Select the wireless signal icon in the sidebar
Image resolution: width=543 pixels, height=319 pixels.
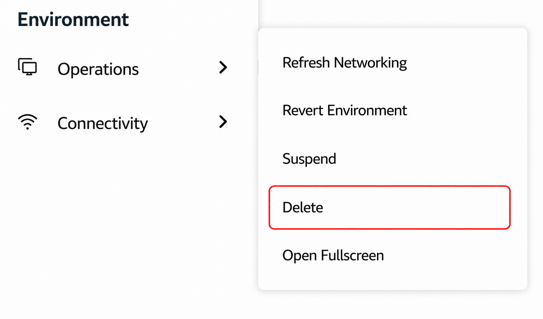(27, 122)
